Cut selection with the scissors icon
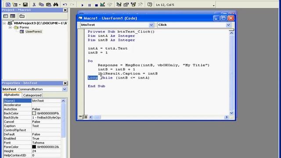 [x=34, y=4]
